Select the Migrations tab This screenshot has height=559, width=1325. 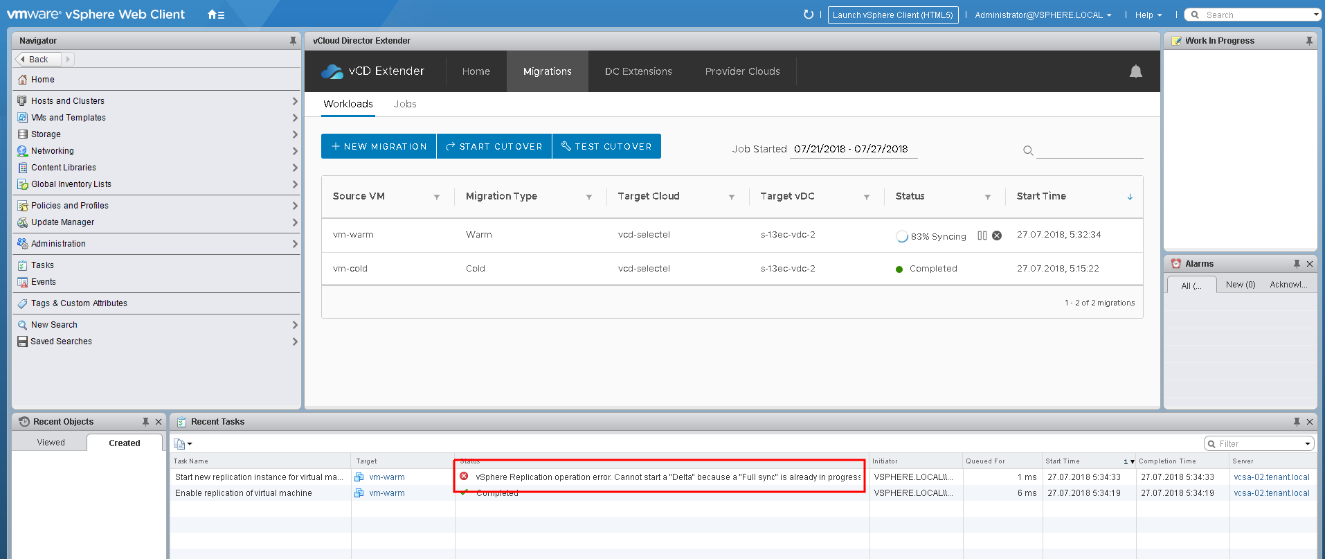(x=548, y=71)
